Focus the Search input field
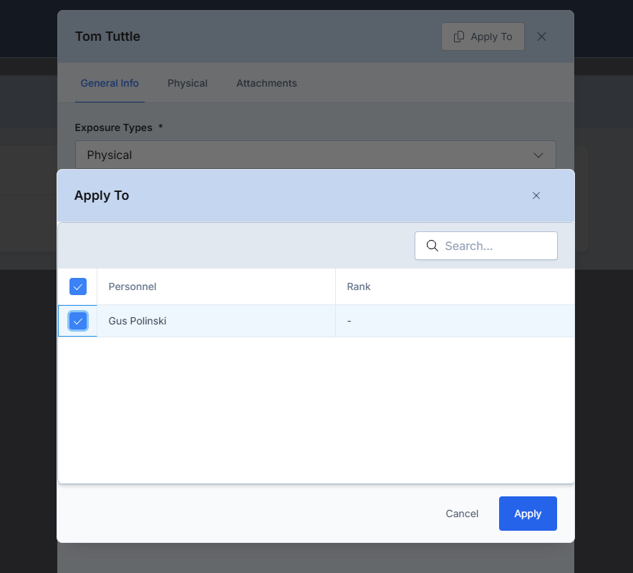 coord(486,246)
